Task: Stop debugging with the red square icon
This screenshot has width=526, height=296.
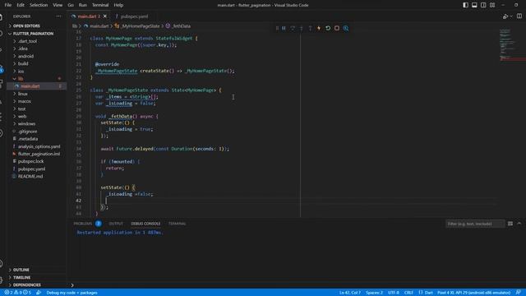Action: (x=337, y=28)
